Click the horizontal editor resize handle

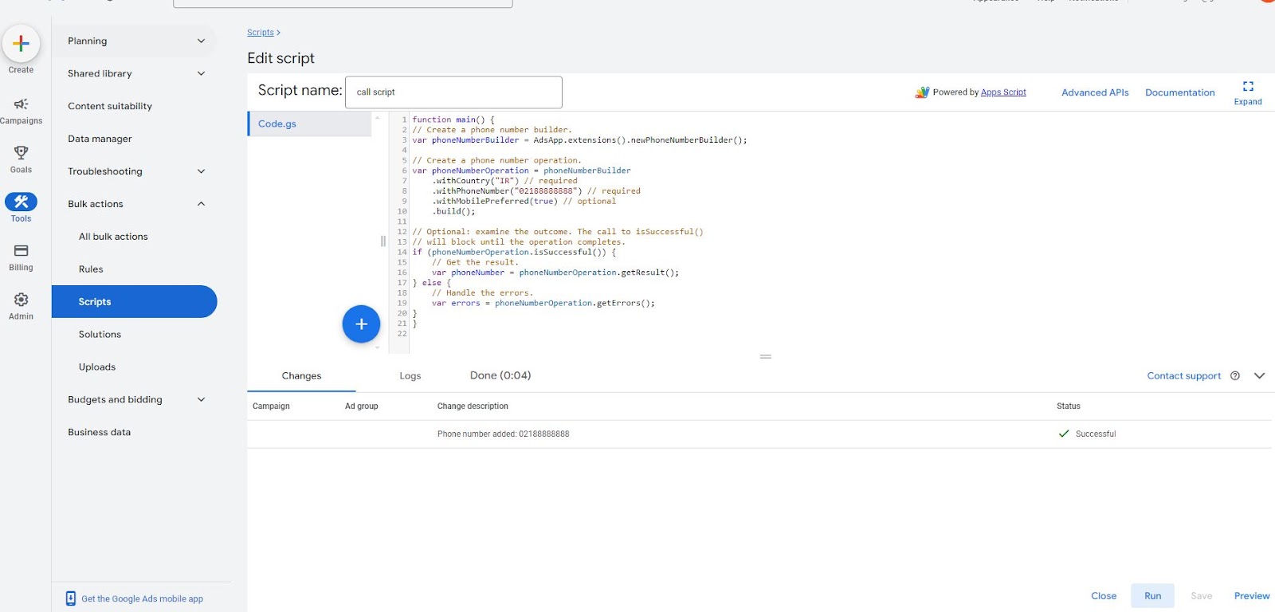point(766,356)
